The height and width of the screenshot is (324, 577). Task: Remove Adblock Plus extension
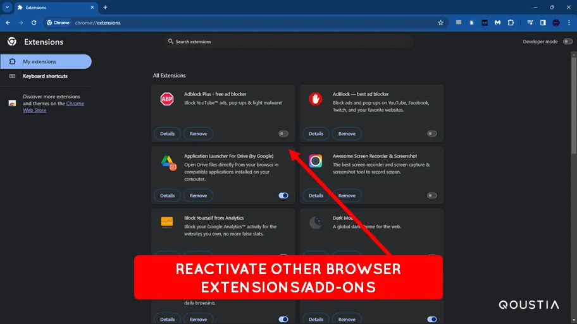pos(199,134)
